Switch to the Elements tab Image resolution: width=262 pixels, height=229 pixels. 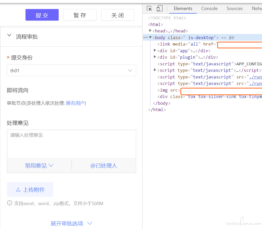pyautogui.click(x=183, y=8)
